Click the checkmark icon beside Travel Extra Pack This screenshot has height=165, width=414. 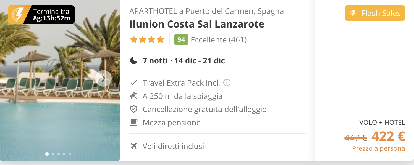coord(134,82)
